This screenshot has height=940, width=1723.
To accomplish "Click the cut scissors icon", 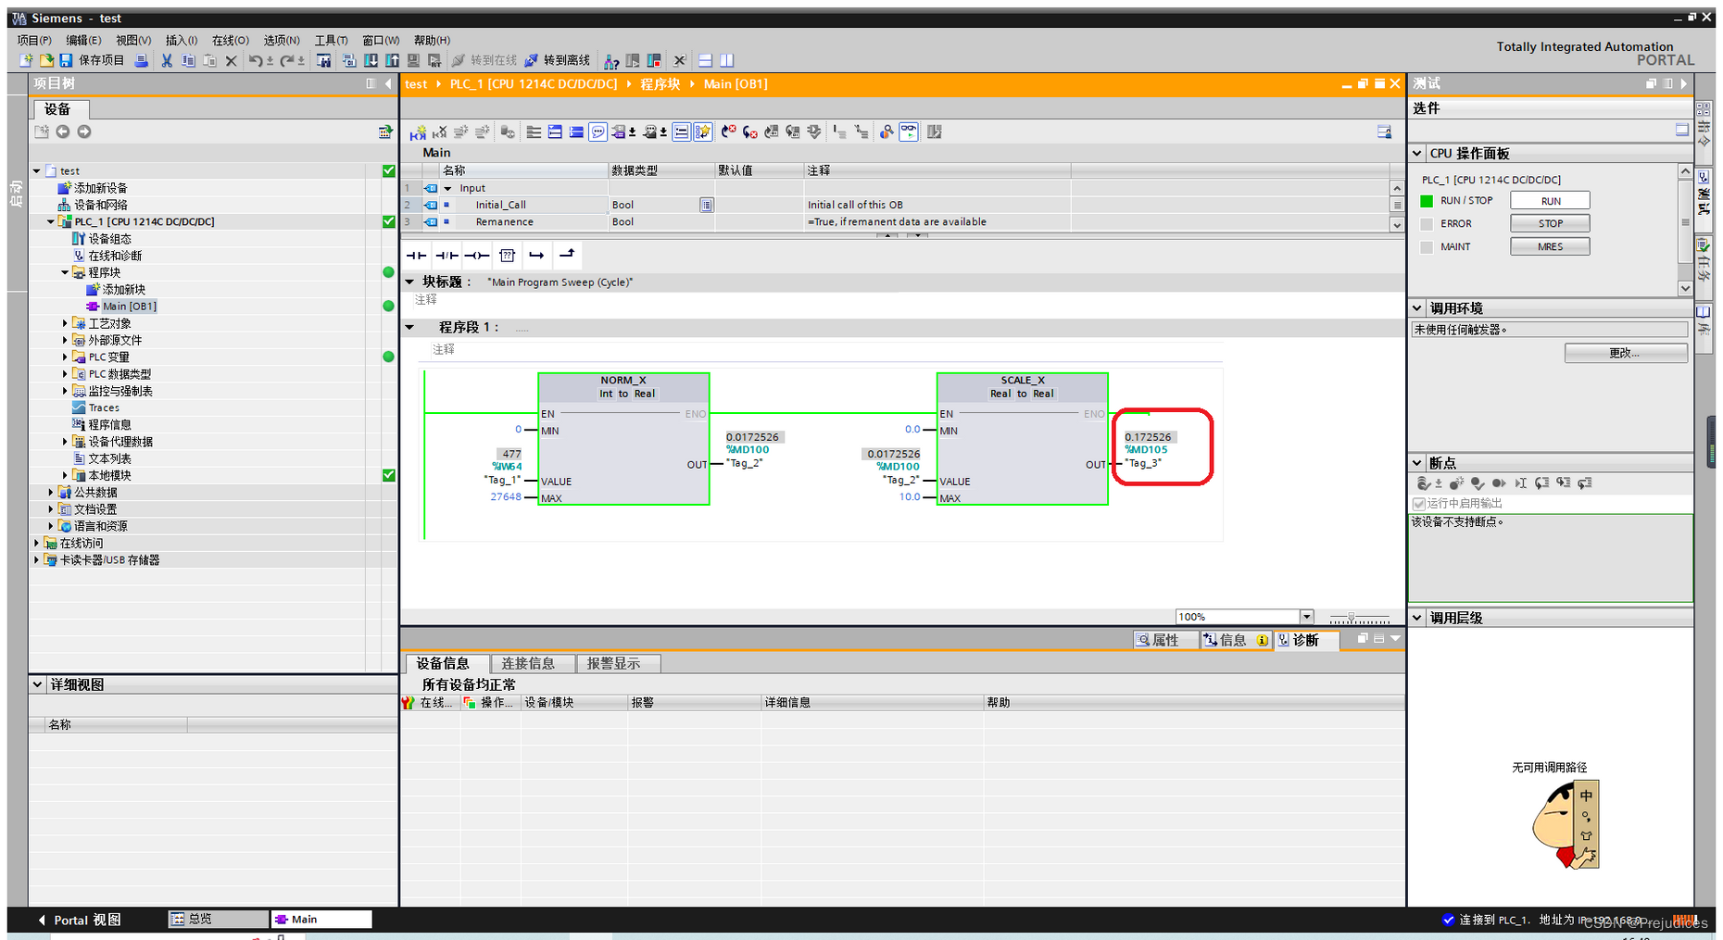I will pyautogui.click(x=167, y=60).
